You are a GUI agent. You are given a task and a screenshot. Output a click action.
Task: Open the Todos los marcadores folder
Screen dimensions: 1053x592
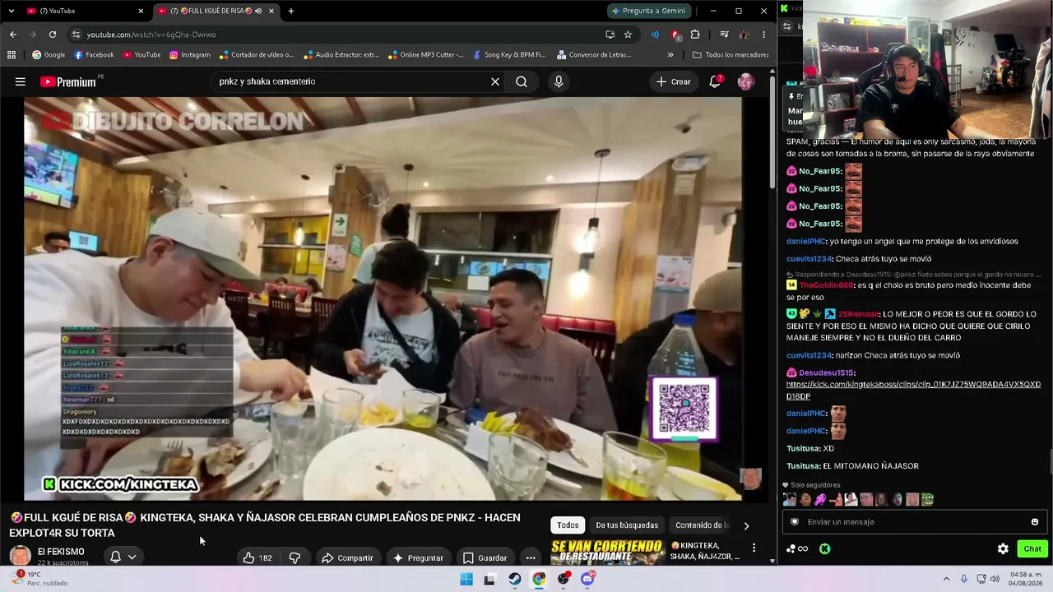tap(731, 55)
